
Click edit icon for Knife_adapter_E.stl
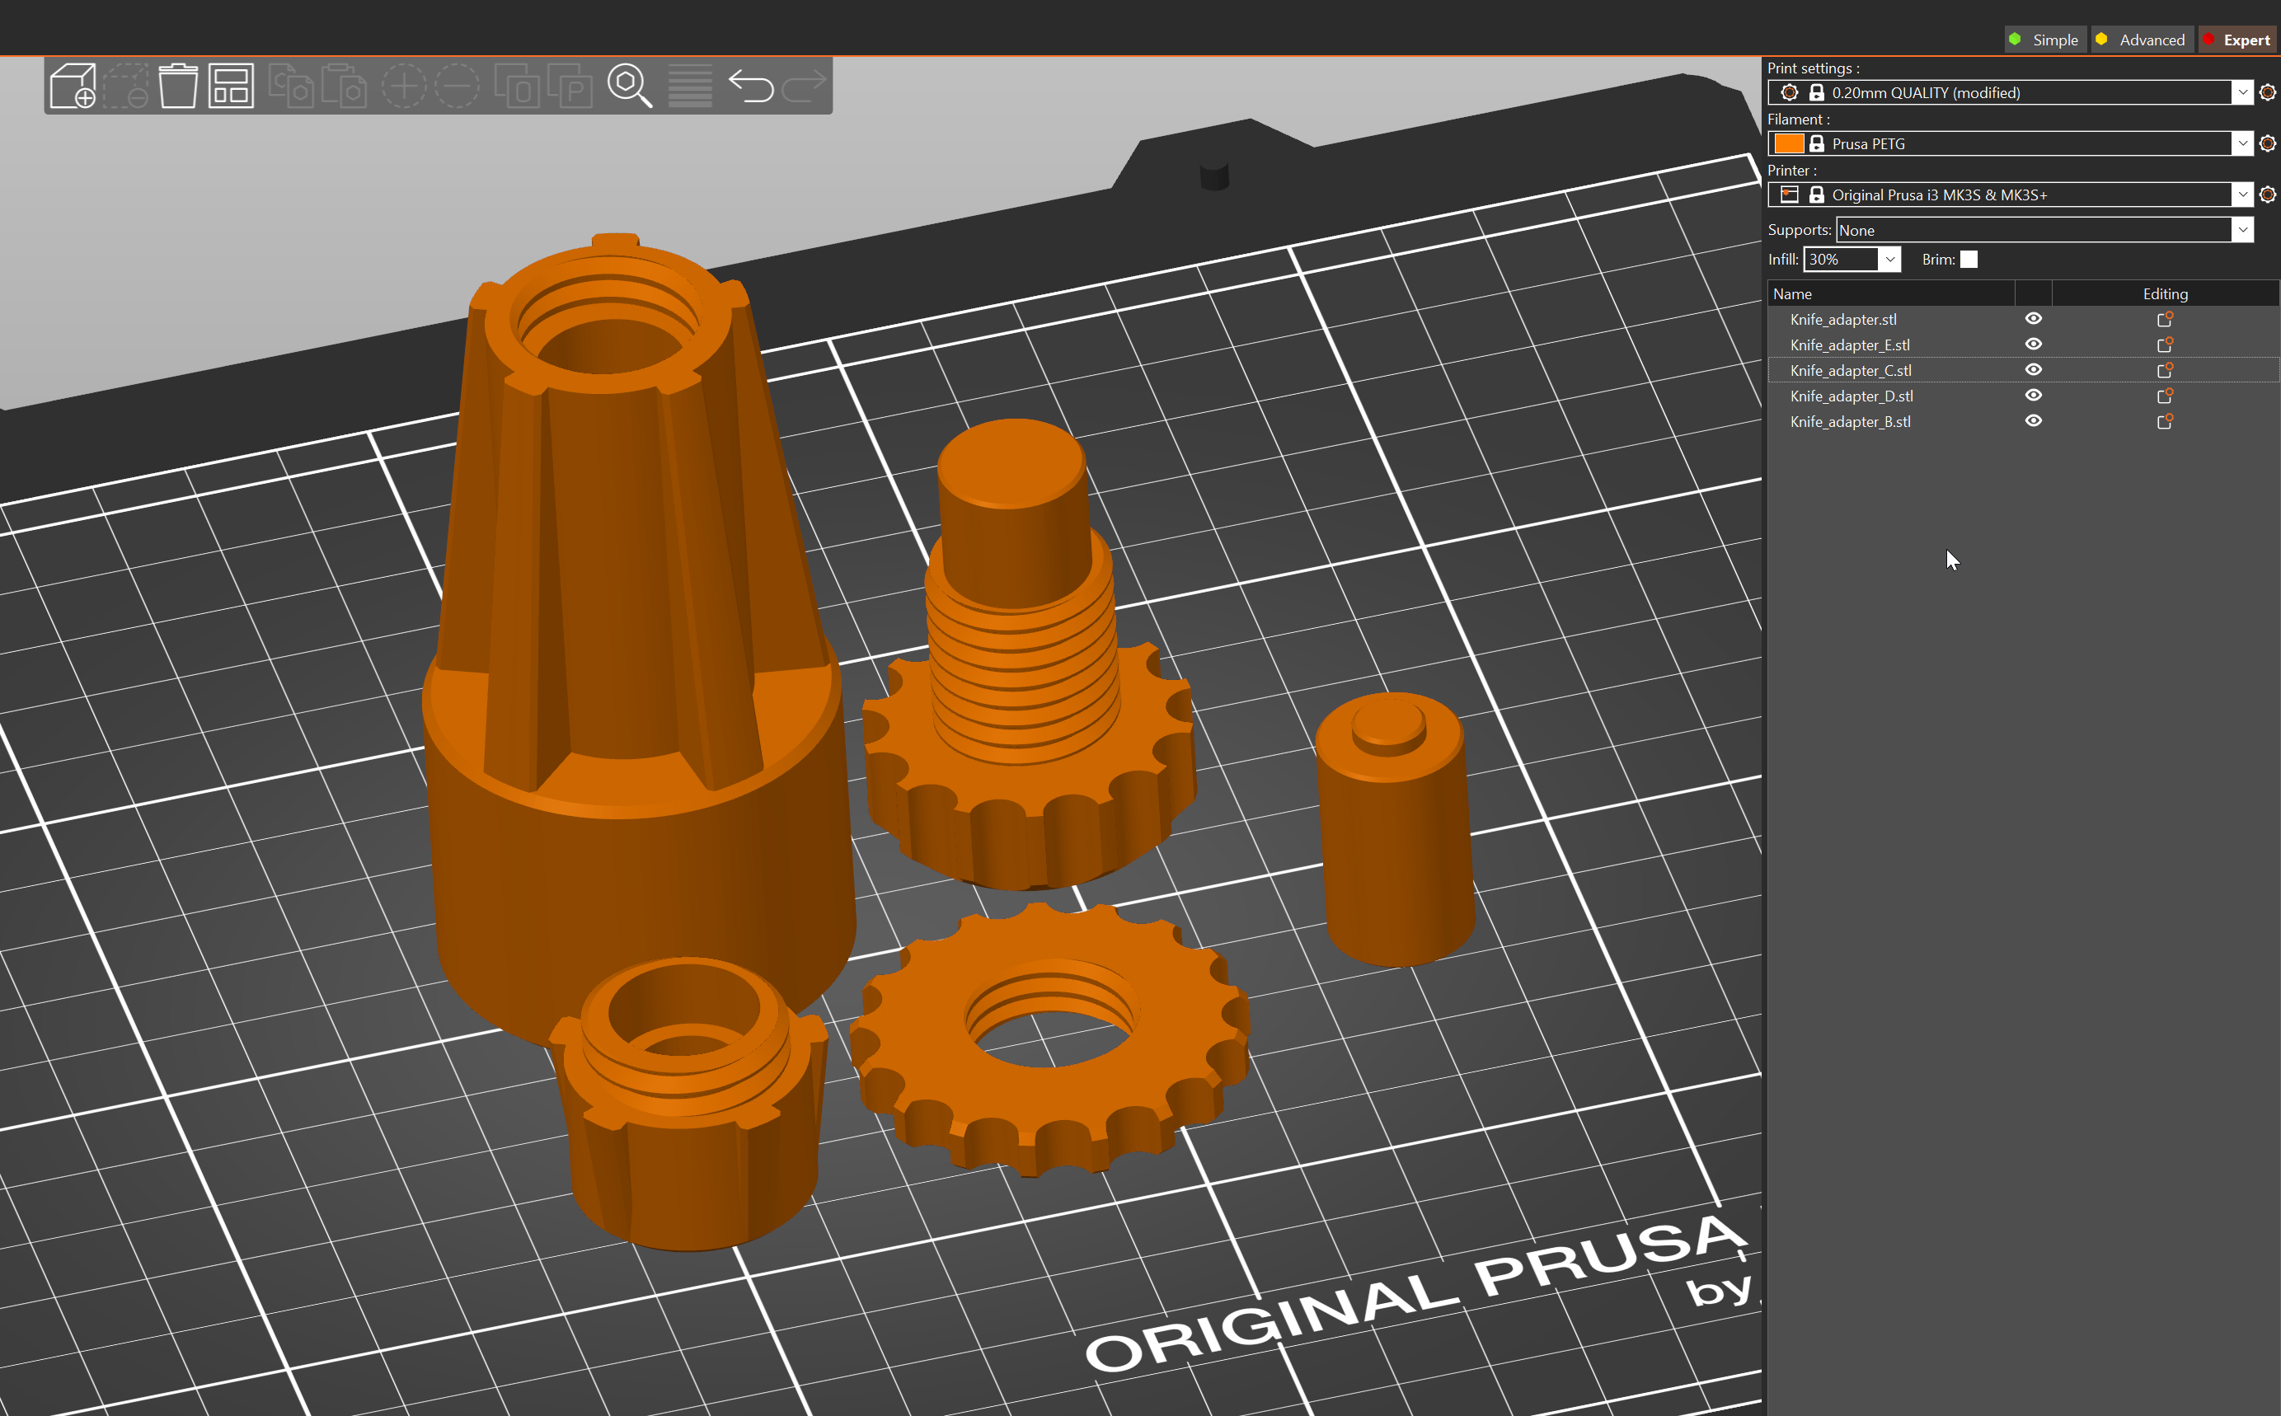point(2164,345)
